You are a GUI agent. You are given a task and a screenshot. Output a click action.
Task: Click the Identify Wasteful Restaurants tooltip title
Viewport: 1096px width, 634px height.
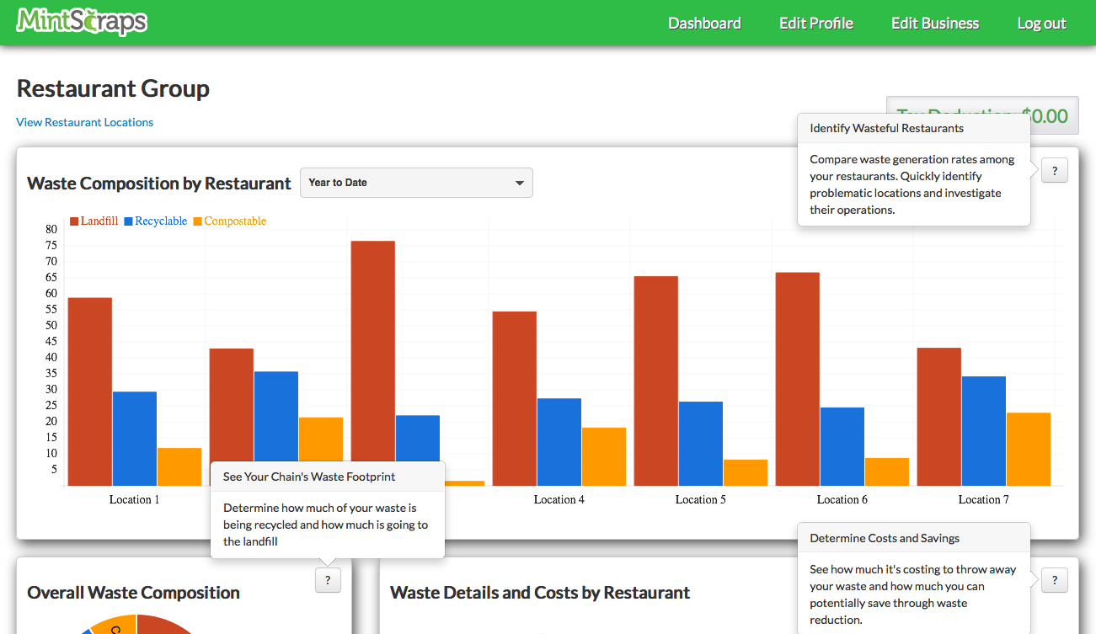pyautogui.click(x=887, y=128)
